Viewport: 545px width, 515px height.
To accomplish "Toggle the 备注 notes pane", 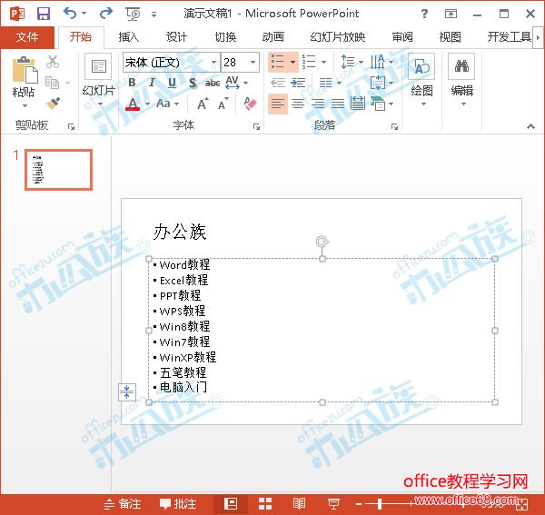I will click(x=123, y=503).
